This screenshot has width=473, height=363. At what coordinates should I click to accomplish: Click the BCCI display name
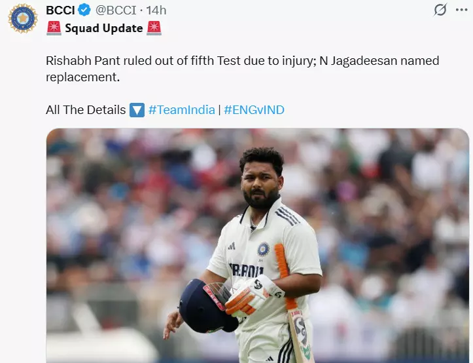pyautogui.click(x=60, y=10)
